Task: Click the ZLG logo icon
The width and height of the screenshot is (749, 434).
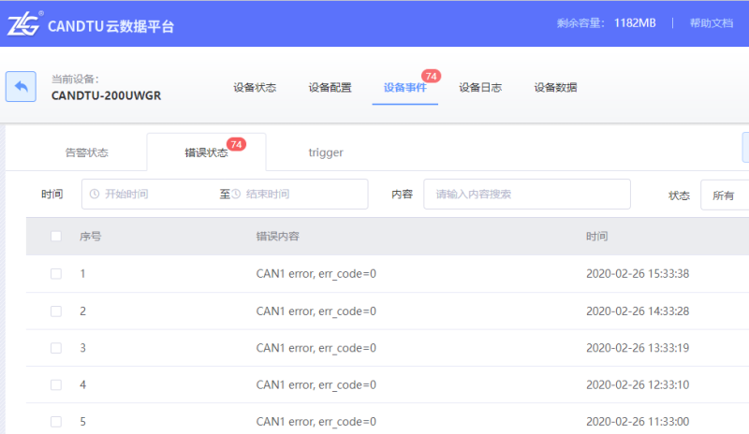Action: [x=24, y=23]
